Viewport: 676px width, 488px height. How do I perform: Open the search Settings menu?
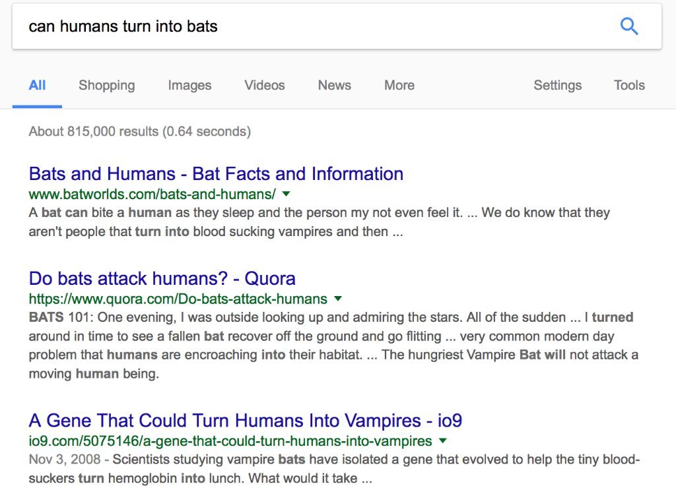pyautogui.click(x=557, y=85)
